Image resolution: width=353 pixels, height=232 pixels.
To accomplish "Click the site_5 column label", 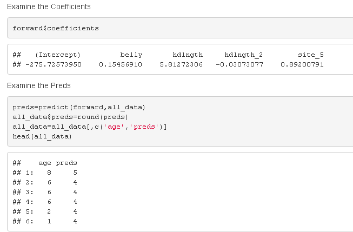I will pos(311,55).
